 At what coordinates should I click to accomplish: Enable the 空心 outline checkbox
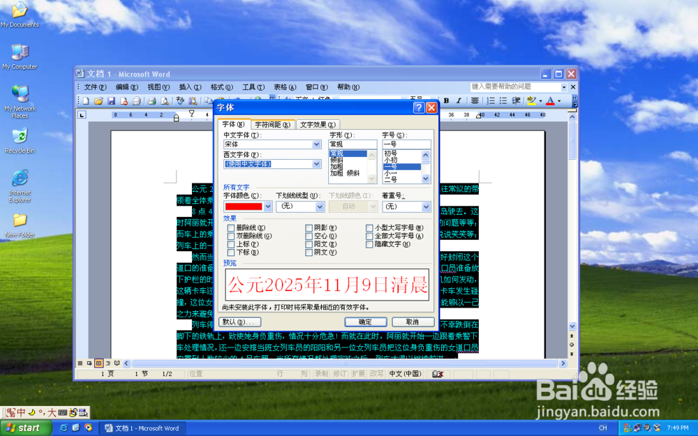tap(309, 236)
